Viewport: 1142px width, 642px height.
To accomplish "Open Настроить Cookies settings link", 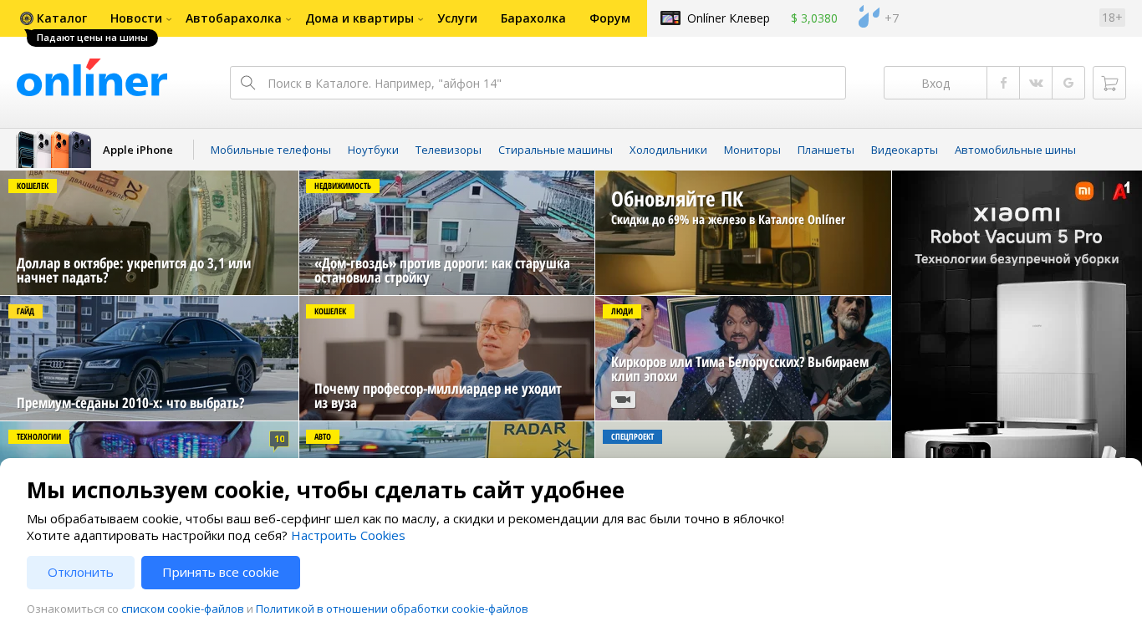I will pos(348,536).
